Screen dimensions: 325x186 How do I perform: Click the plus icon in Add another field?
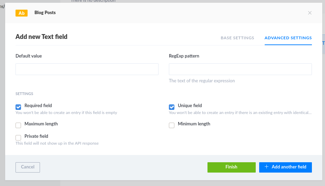pos(266,167)
